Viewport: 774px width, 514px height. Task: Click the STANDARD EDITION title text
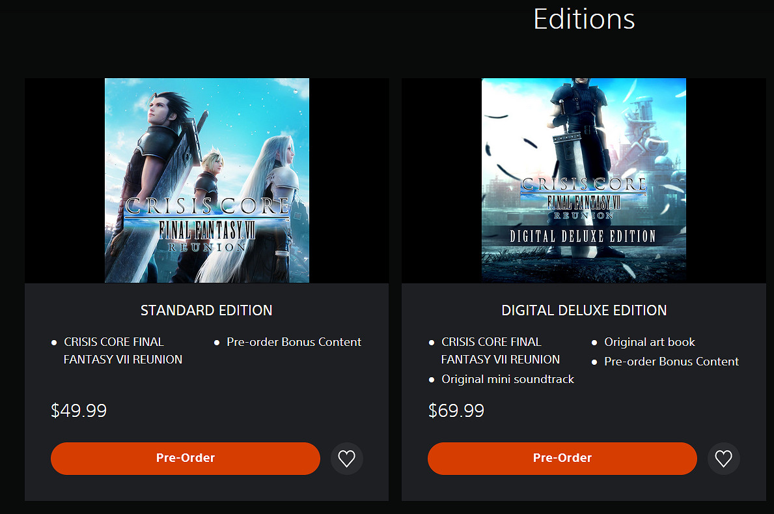tap(206, 311)
